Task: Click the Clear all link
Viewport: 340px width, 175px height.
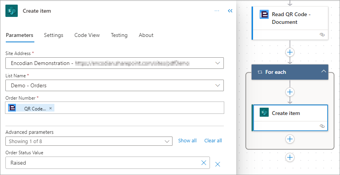Action: pyautogui.click(x=213, y=141)
